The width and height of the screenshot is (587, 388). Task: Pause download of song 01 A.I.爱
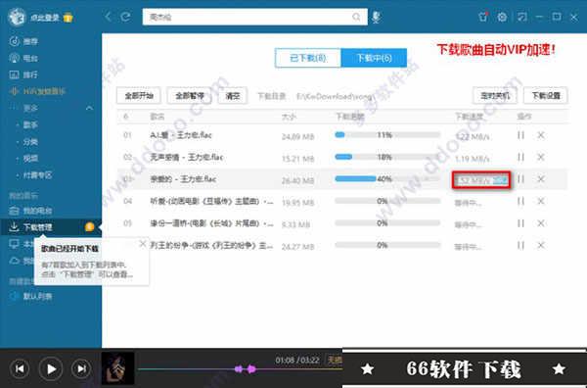[x=520, y=135]
